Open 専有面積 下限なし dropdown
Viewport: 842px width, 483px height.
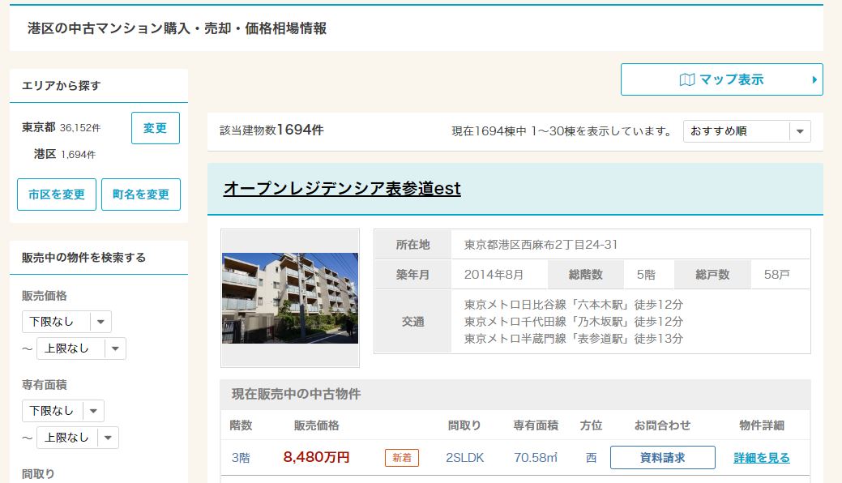coord(63,411)
